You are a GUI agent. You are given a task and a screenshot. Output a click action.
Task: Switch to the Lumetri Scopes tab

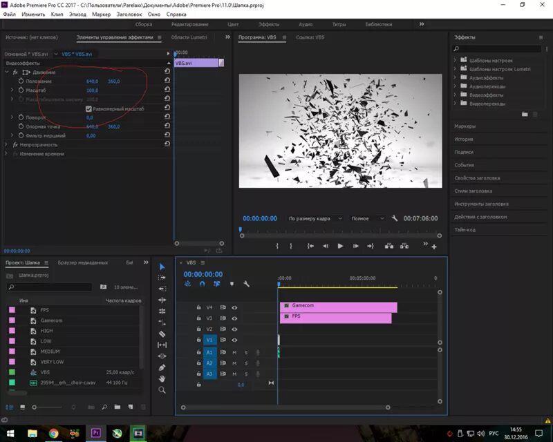(189, 37)
